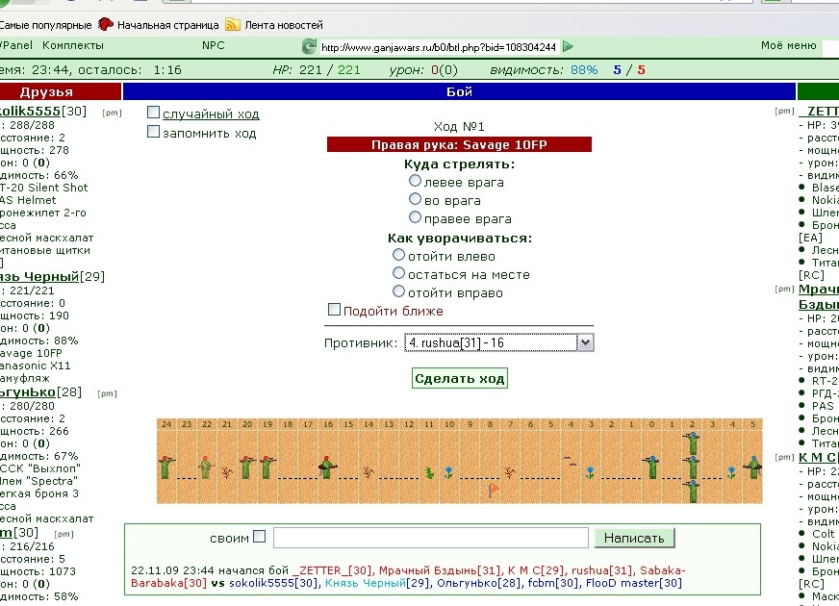839x606 pixels.
Task: Click the blue flower at right position 4
Action: pos(731,472)
